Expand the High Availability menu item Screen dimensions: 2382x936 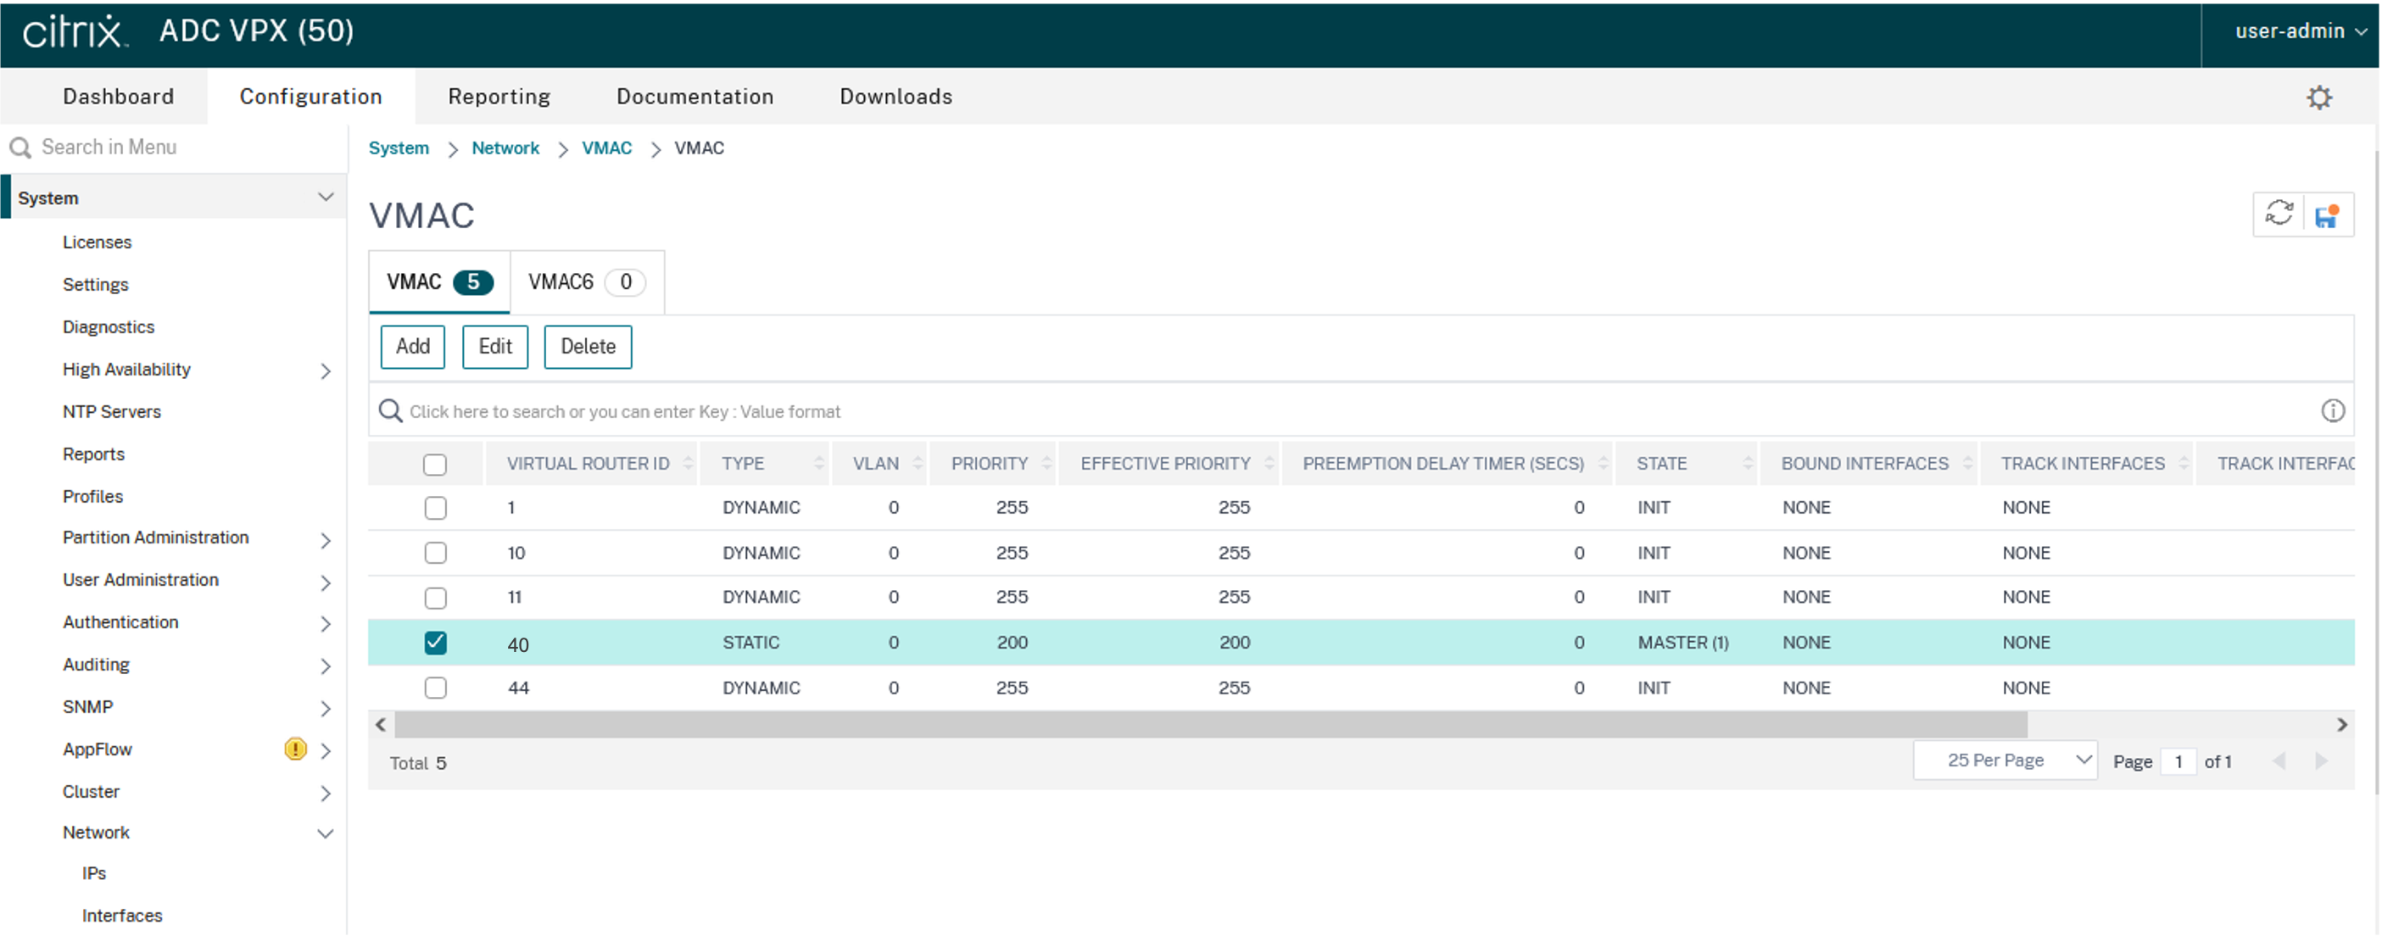[x=126, y=369]
